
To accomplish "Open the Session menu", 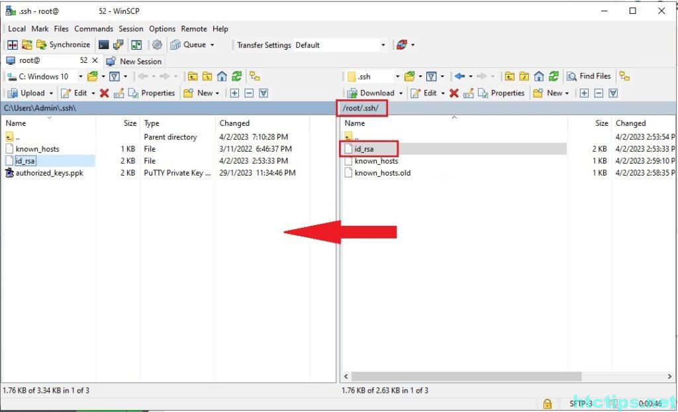I will pyautogui.click(x=131, y=29).
